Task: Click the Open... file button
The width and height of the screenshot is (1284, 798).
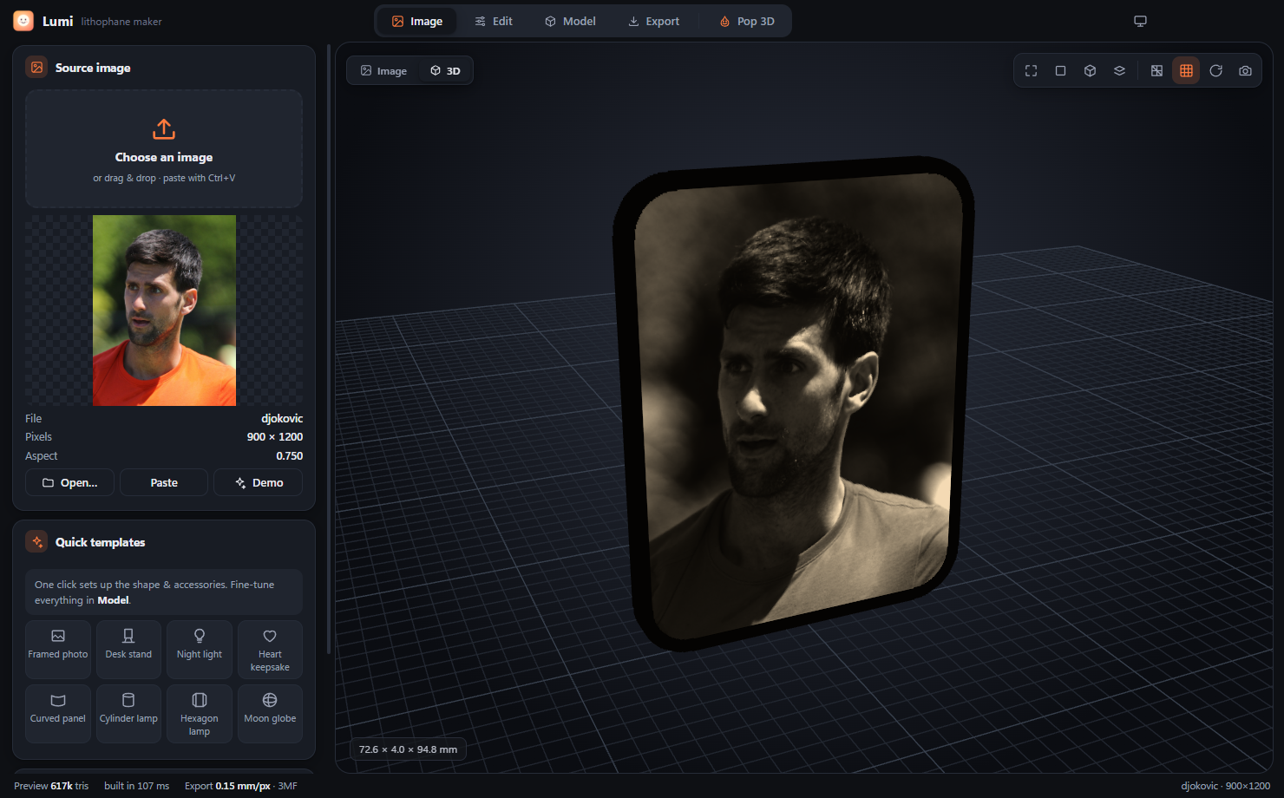Action: 69,482
